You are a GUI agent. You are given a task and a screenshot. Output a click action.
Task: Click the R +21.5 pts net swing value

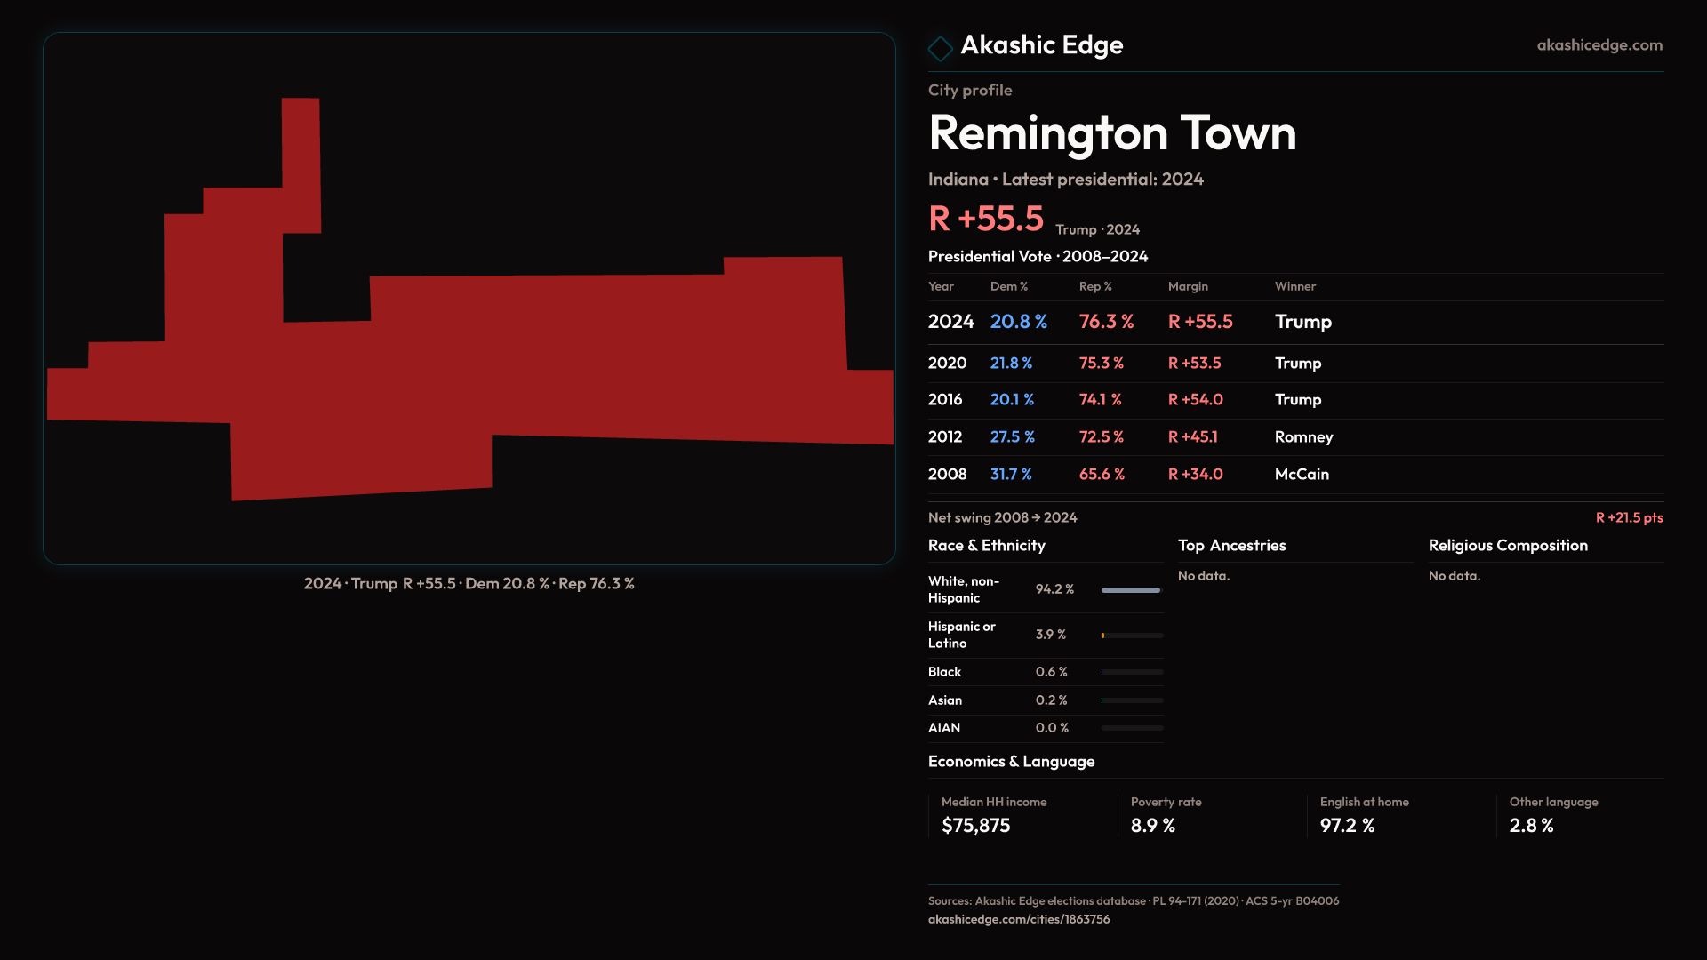pos(1628,517)
